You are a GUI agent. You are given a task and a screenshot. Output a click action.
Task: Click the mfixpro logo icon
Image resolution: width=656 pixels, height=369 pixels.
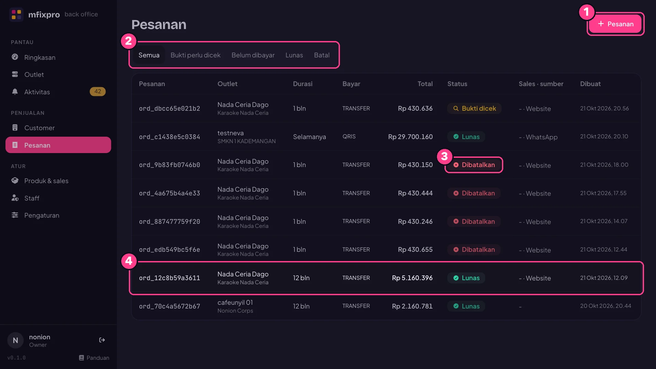point(16,14)
